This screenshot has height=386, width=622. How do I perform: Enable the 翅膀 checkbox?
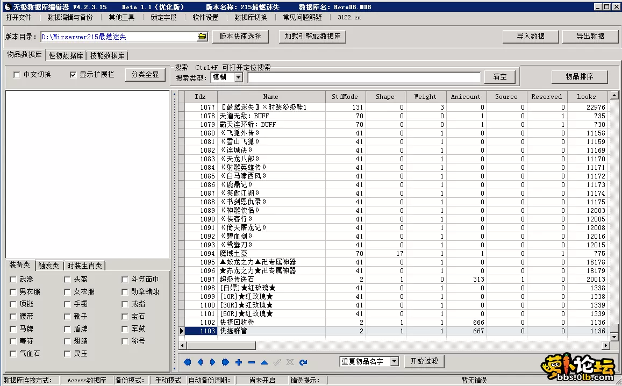(x=67, y=341)
